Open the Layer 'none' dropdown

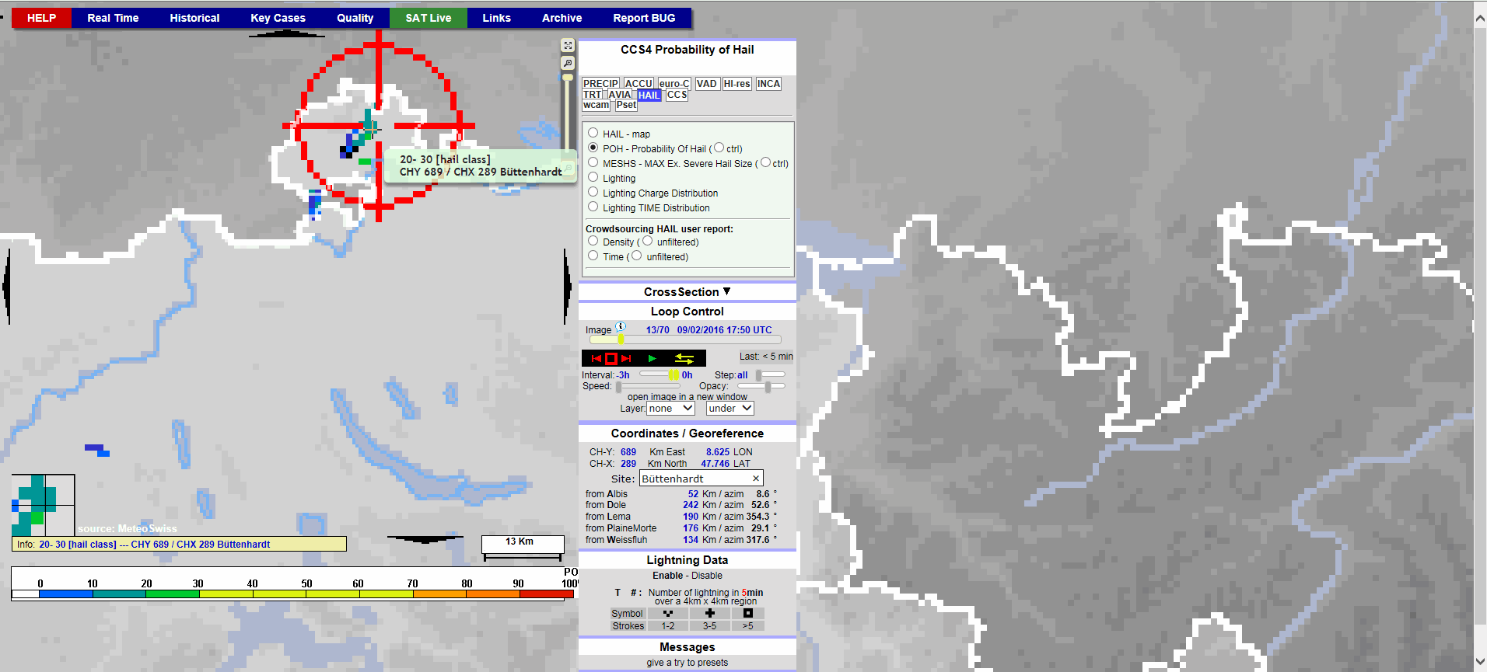point(670,409)
